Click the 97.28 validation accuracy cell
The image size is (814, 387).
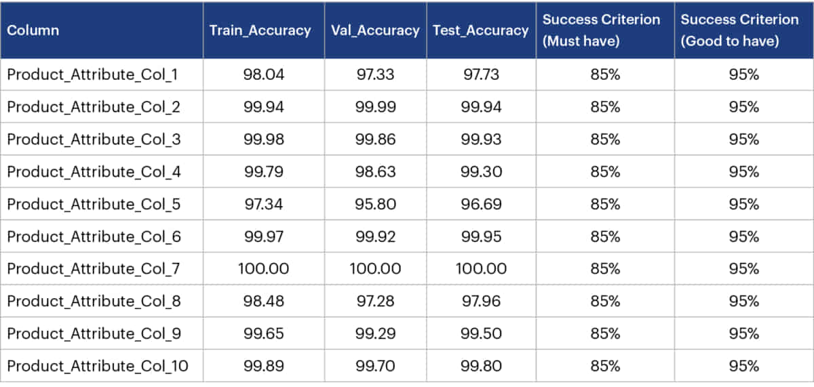375,301
